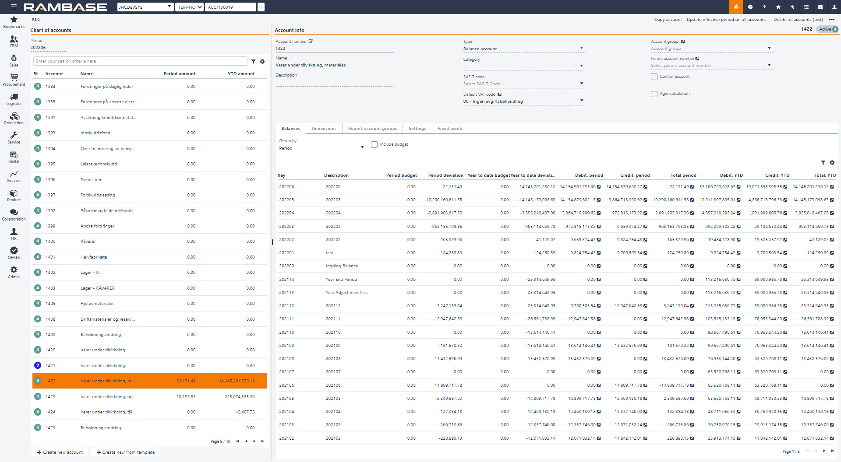Switch to the Balances tab
This screenshot has height=462, width=841.
[x=290, y=129]
